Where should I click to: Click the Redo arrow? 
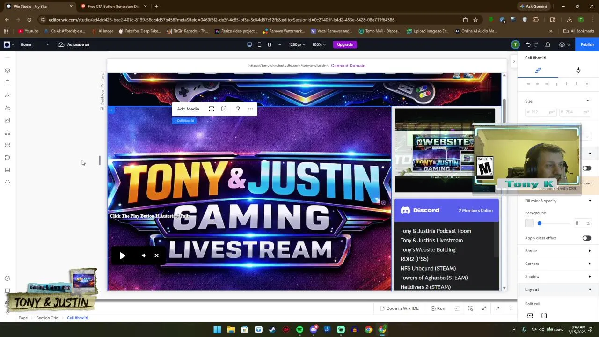click(x=536, y=44)
